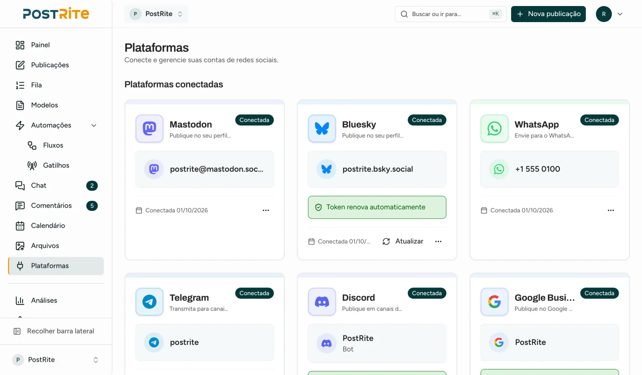Viewport: 642px width, 375px height.
Task: Click Conectada badge on Telegram card
Action: (x=254, y=293)
